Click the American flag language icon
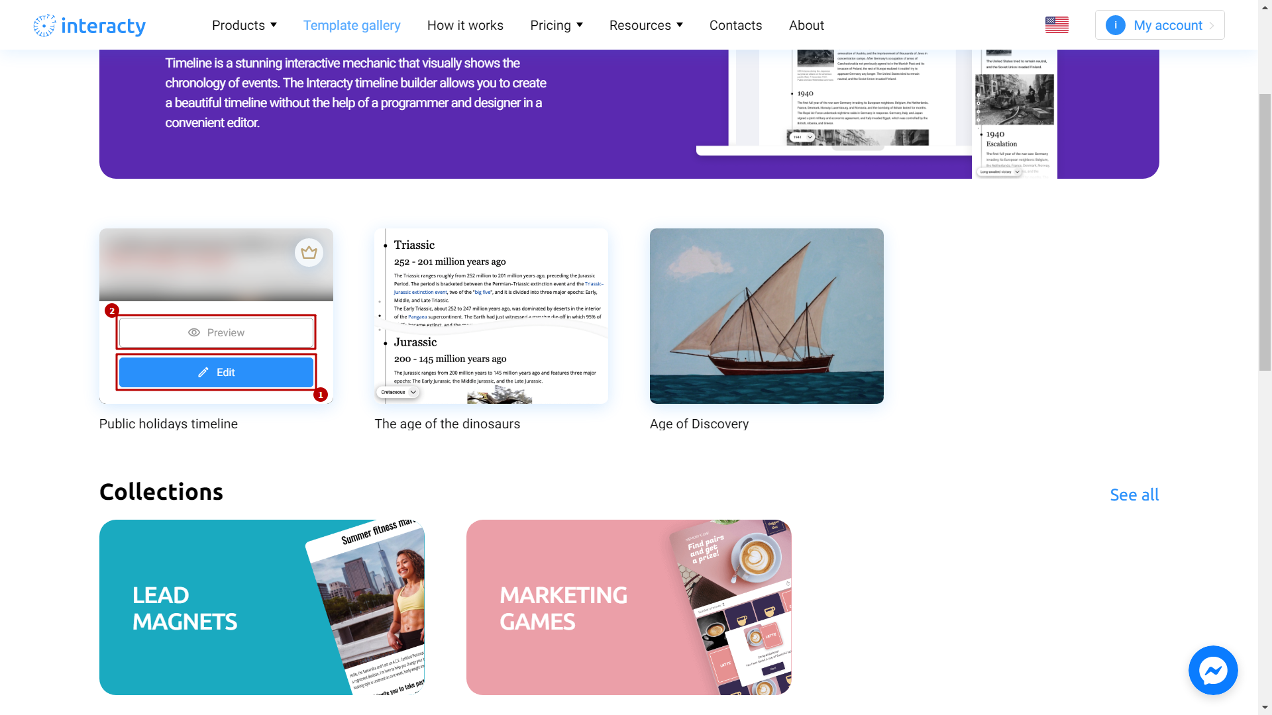This screenshot has width=1272, height=715. click(1056, 24)
